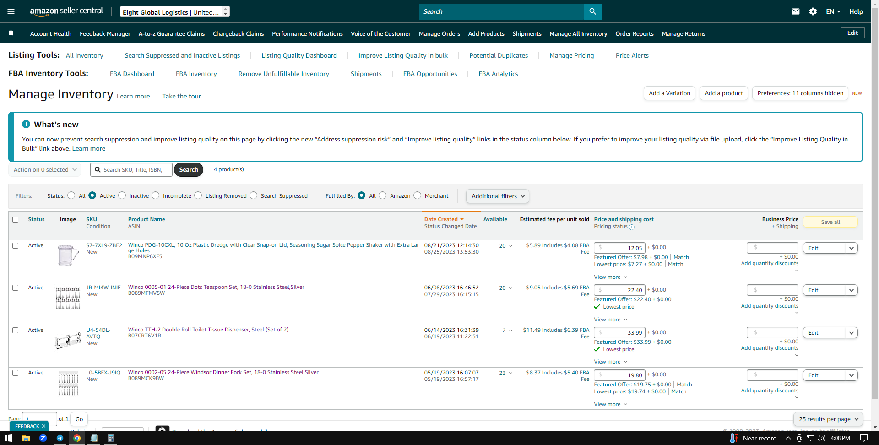Screen dimensions: 879x445
Task: Open the 25 results per page dropdown
Action: [x=828, y=419]
